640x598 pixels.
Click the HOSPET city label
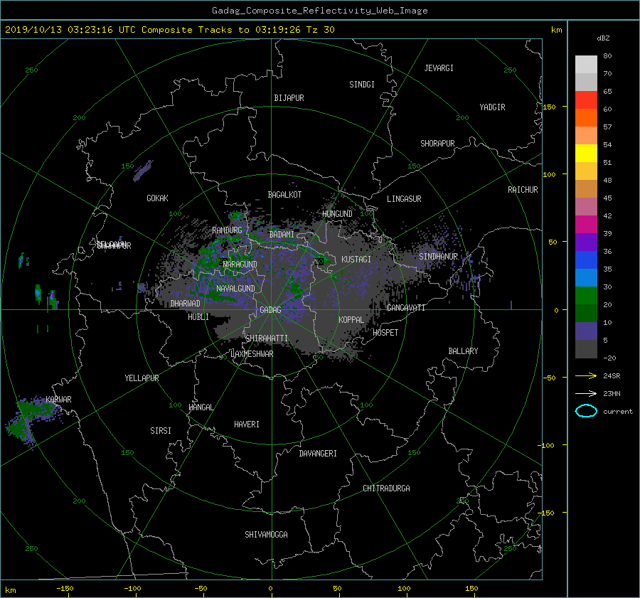click(x=385, y=333)
